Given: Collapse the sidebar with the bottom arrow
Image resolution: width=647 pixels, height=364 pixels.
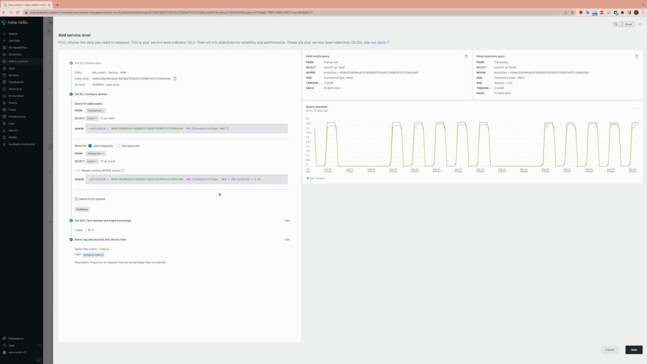Looking at the screenshot, I should pyautogui.click(x=39, y=360).
